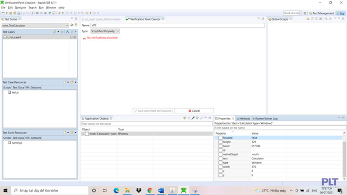Check the nativeObject property checkbox

tap(220, 154)
